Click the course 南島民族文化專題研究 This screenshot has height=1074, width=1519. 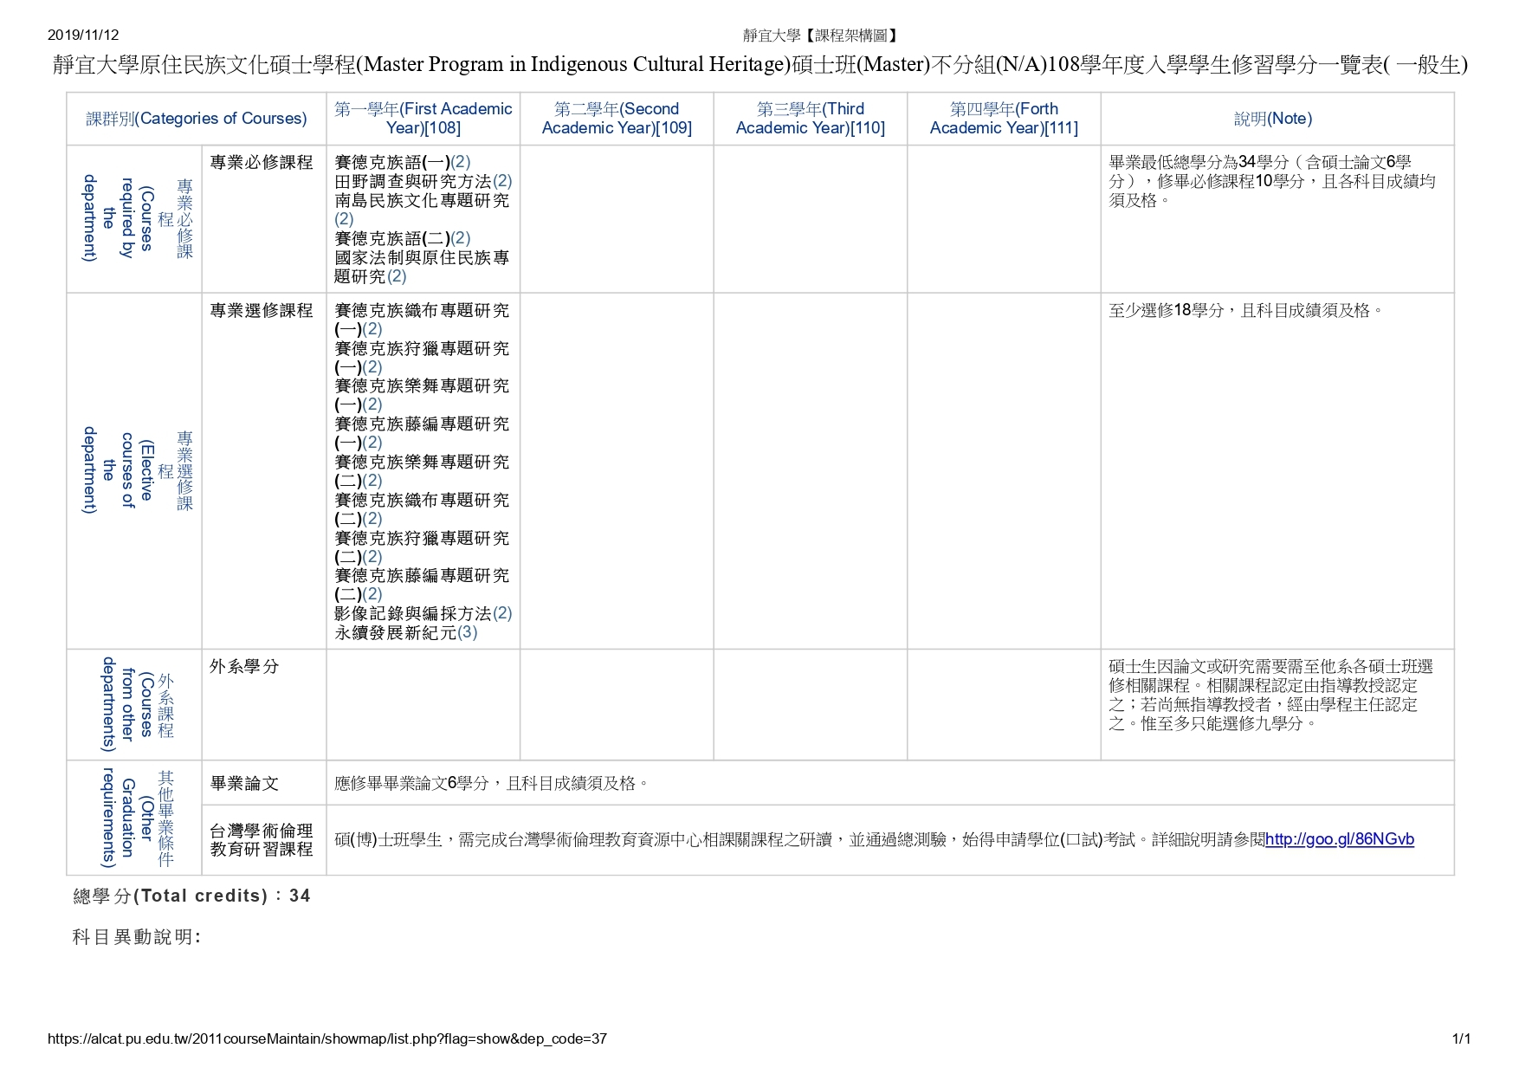point(422,210)
